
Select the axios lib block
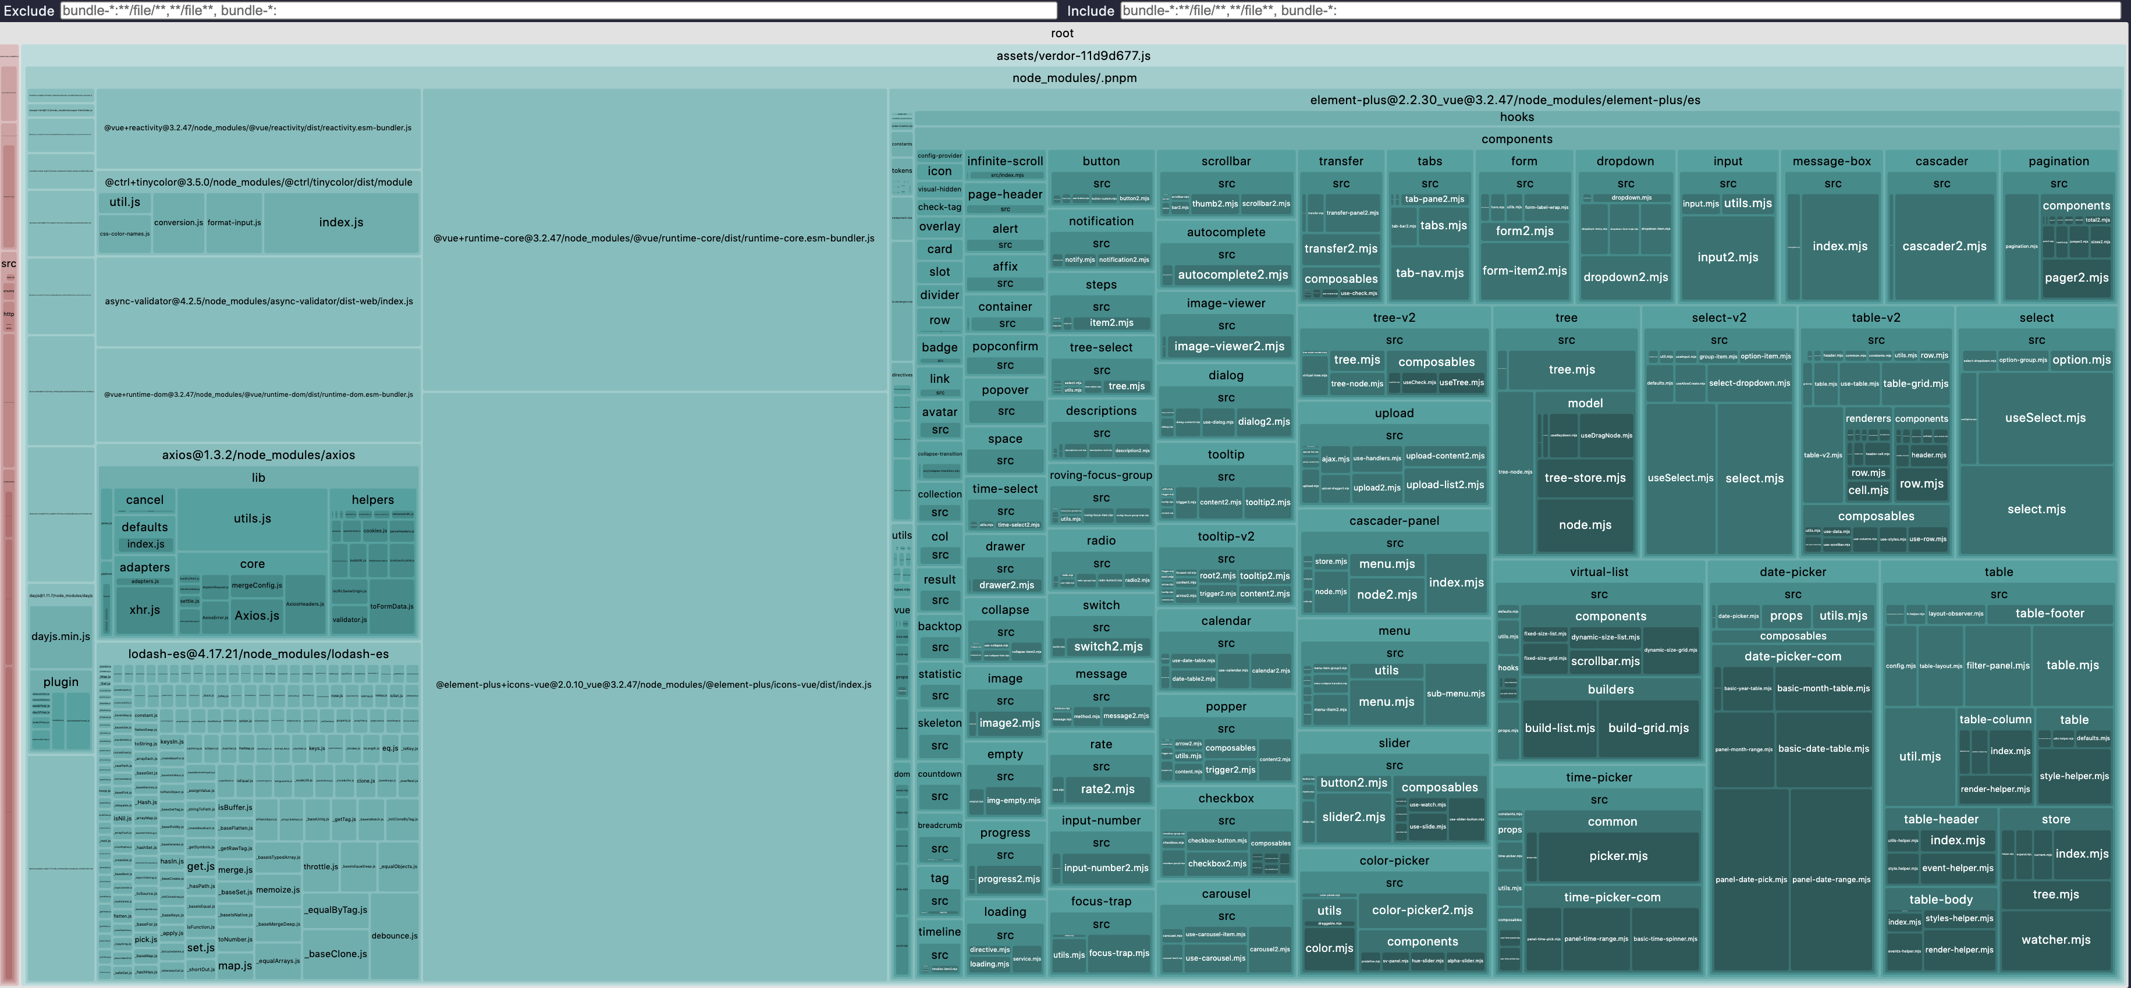259,477
